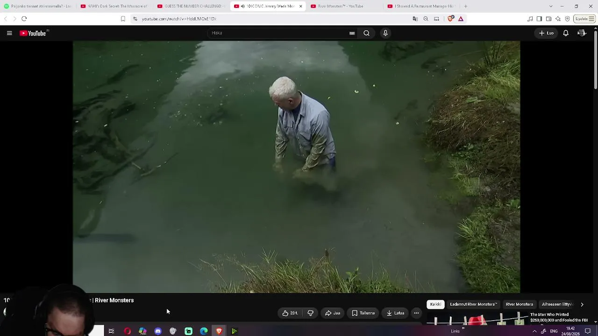Open the recommended video thumbnail with hanging bills
The width and height of the screenshot is (598, 336).
click(477, 319)
